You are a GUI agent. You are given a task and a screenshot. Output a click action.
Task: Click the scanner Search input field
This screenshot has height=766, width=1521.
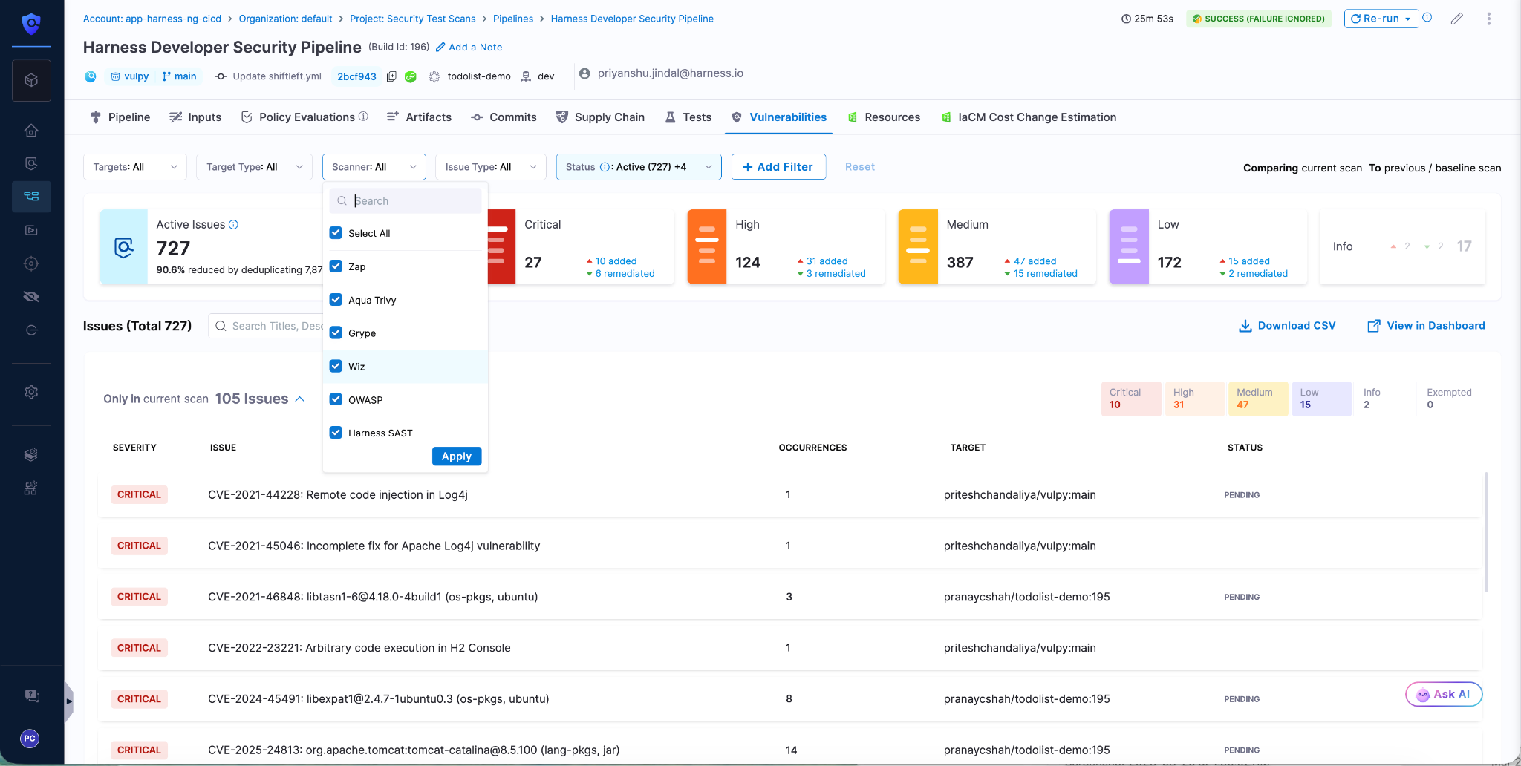point(406,201)
